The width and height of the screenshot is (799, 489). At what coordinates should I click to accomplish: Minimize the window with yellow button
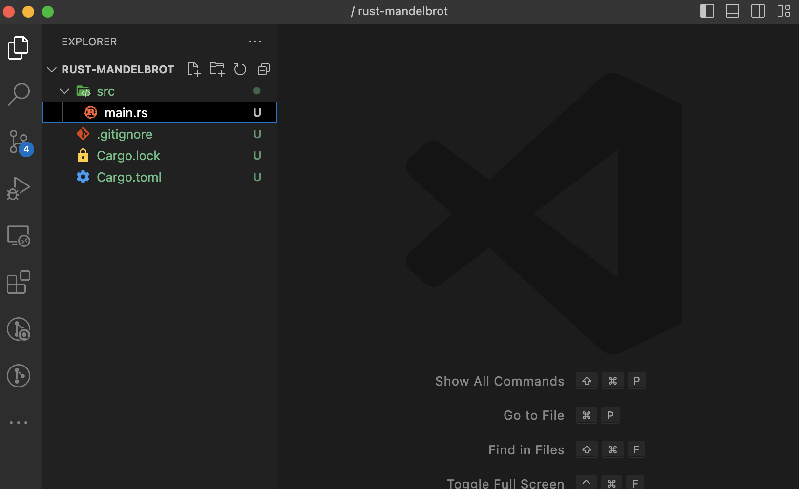click(x=28, y=11)
